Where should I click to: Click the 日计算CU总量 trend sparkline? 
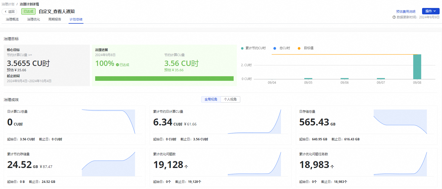(x=108, y=121)
